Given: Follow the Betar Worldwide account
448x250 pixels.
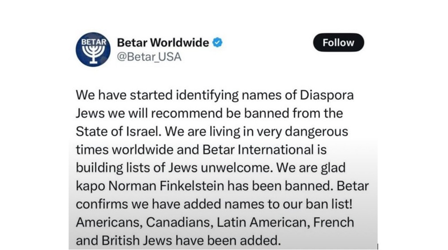Looking at the screenshot, I should click(339, 42).
